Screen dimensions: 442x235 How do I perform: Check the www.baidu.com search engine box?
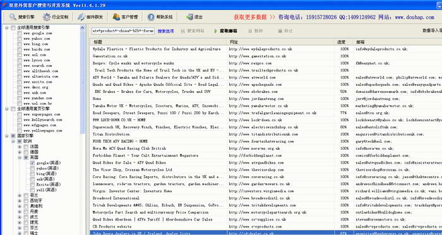(20, 49)
